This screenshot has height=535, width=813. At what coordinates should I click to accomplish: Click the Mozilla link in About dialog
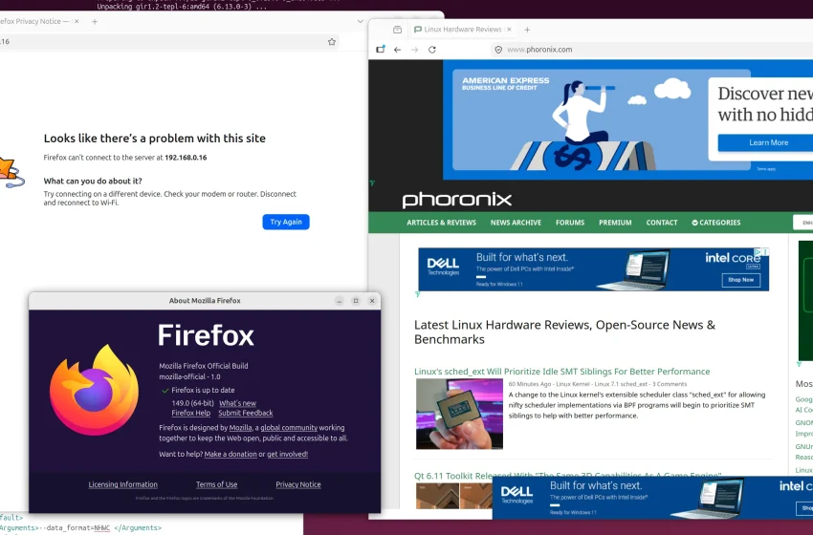[x=240, y=428]
